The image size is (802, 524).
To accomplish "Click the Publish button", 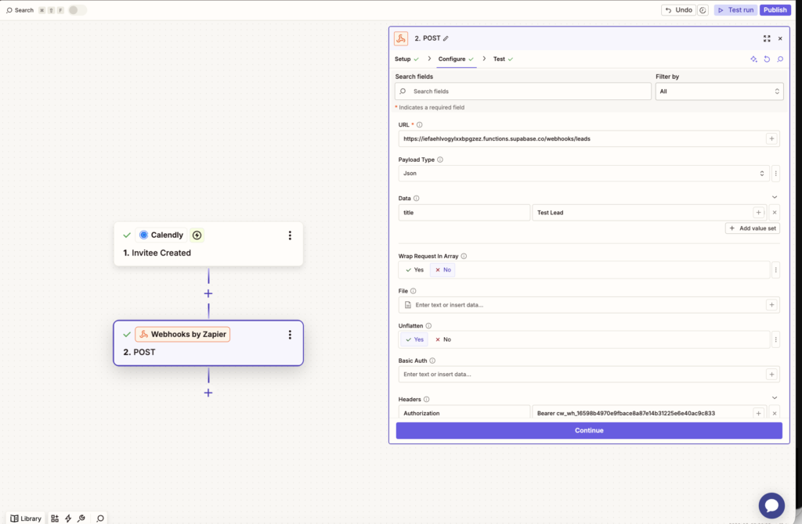I will coord(775,10).
